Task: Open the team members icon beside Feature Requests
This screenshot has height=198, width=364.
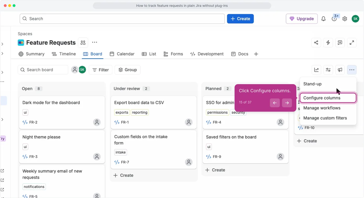Action: (83, 43)
